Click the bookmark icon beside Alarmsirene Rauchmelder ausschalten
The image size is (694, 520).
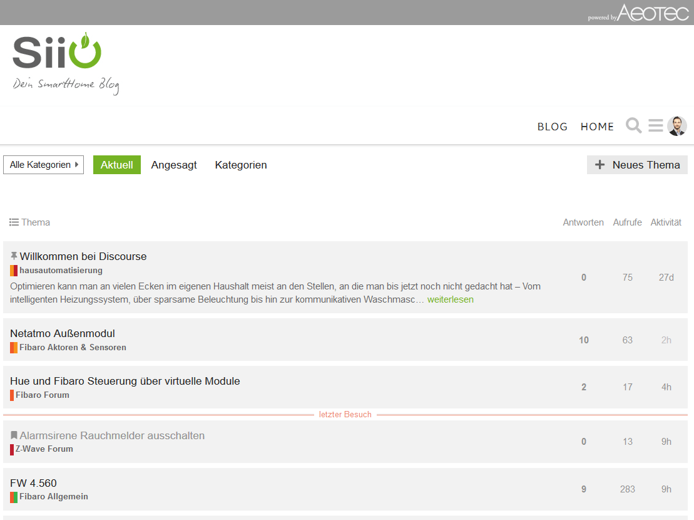click(x=14, y=435)
